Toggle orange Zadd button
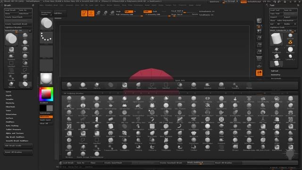This screenshot has width=302, height=170. pos(148,11)
